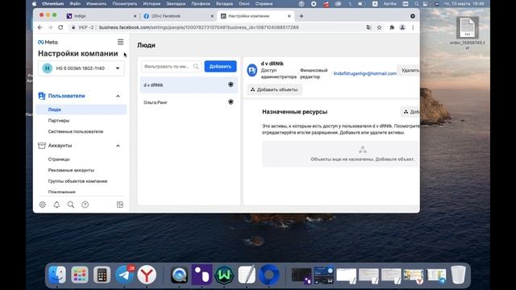Reload the page

coord(60,27)
